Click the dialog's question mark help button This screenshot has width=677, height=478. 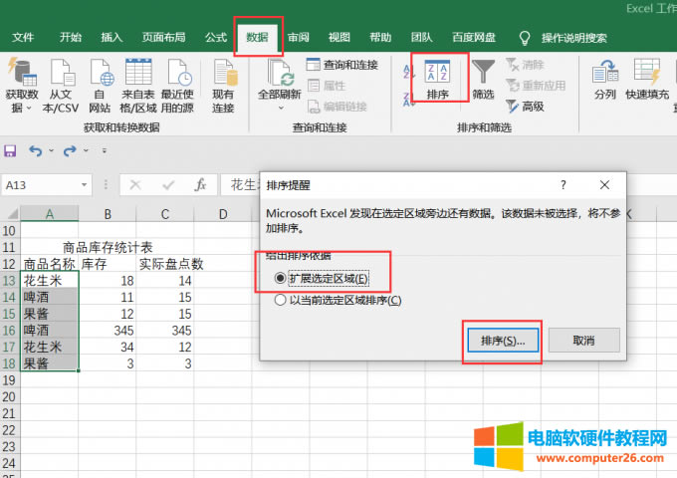point(563,185)
